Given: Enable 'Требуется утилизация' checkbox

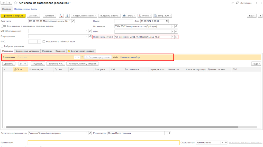Looking at the screenshot, I should click(x=2, y=46).
